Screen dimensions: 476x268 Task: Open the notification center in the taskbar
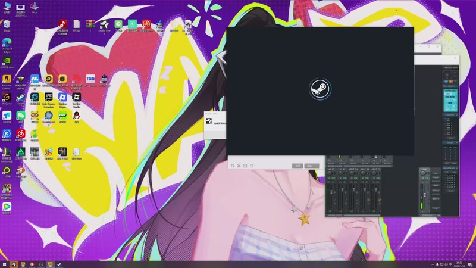tap(470, 264)
